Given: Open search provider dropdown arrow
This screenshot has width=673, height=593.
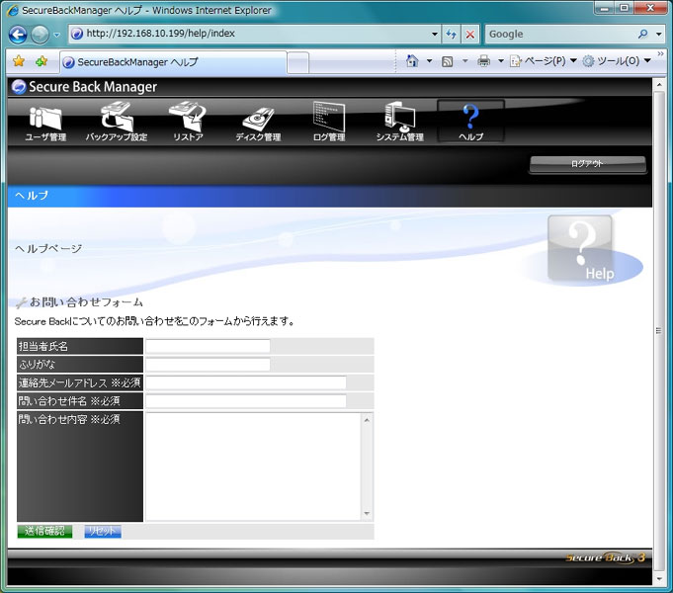Looking at the screenshot, I should tap(659, 34).
